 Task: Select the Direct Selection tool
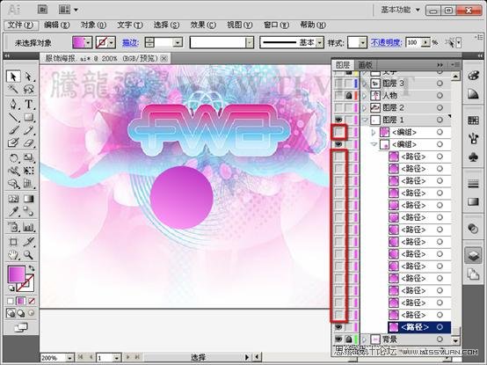click(29, 77)
